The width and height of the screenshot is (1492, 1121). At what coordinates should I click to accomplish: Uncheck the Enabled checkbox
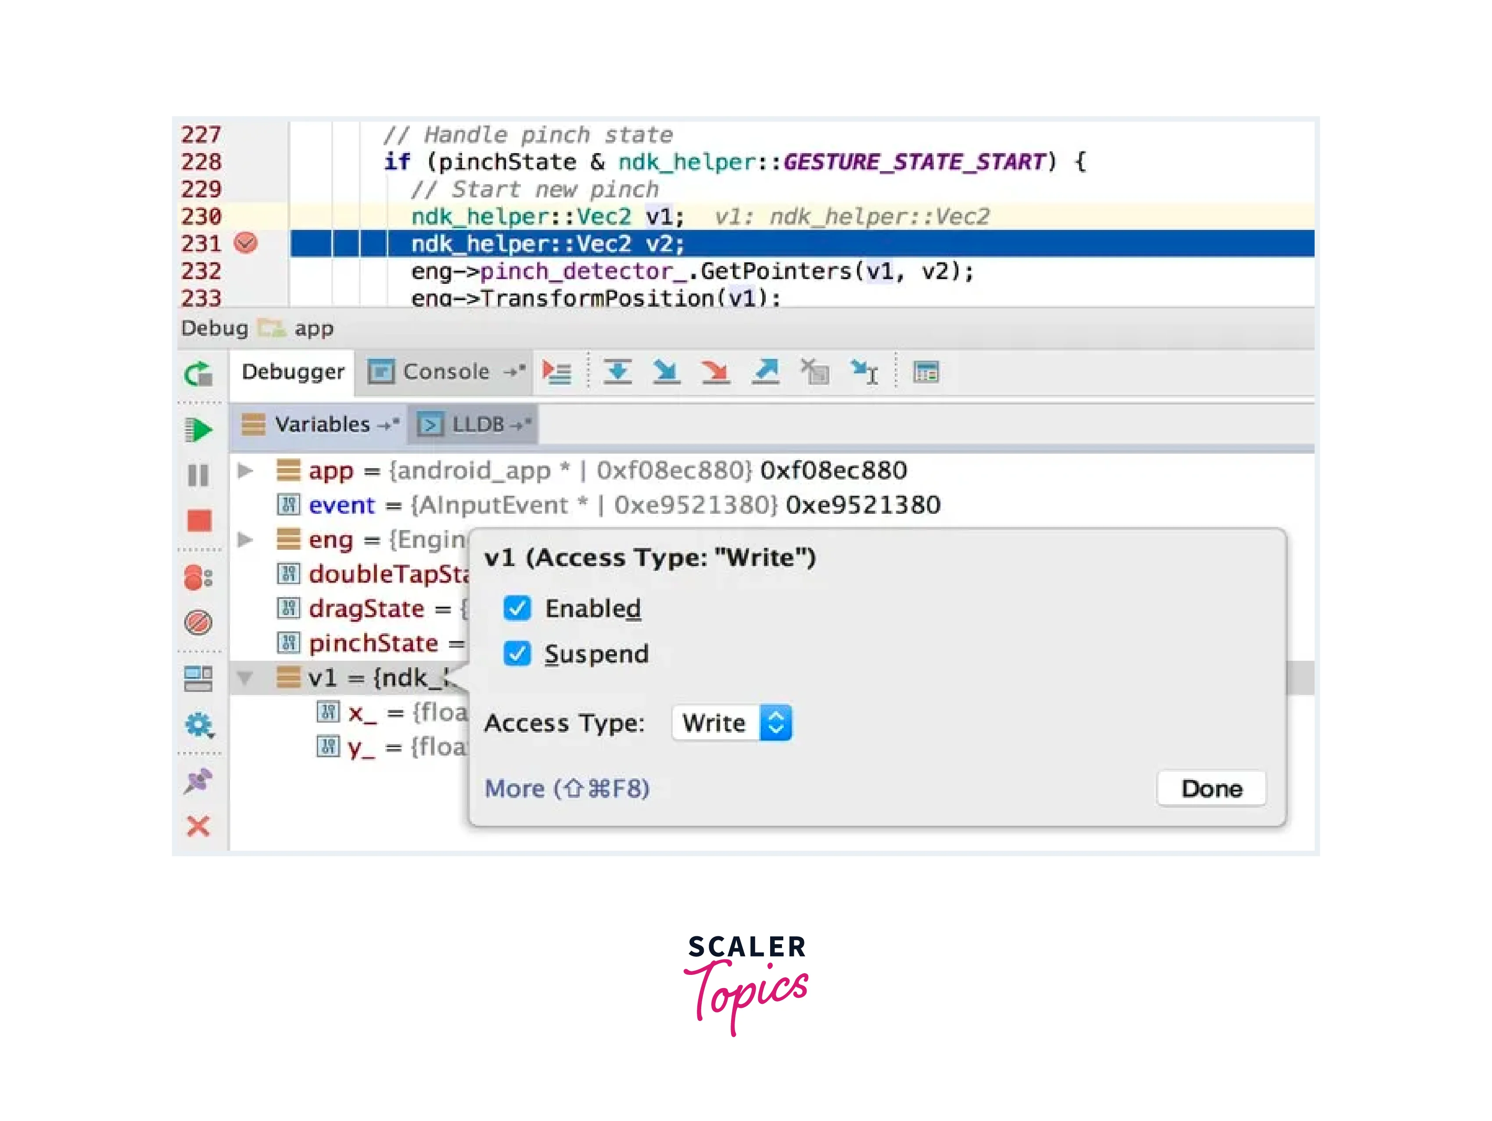(517, 609)
